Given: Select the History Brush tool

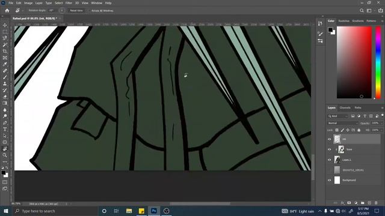Looking at the screenshot, I should point(5,90).
